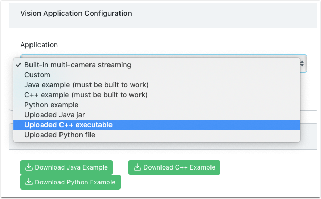The width and height of the screenshot is (321, 199).
Task: Choose Custom from the Application list
Action: tap(157, 75)
